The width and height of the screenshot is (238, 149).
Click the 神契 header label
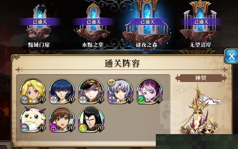coord(201,78)
